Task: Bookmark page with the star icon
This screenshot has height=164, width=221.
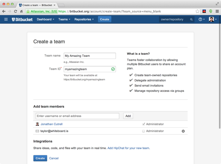Action: click(x=197, y=11)
